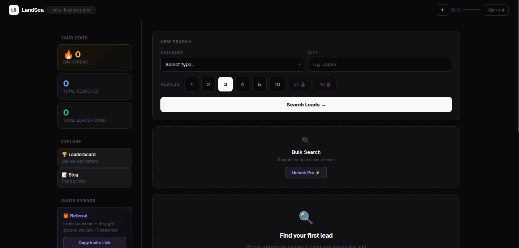The image size is (519, 248).
Task: Open the Blog tips and guides section
Action: pos(95,178)
